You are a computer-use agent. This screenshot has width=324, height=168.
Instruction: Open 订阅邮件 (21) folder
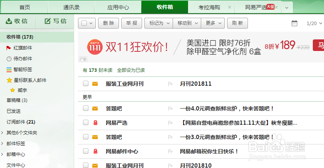pos(21,122)
